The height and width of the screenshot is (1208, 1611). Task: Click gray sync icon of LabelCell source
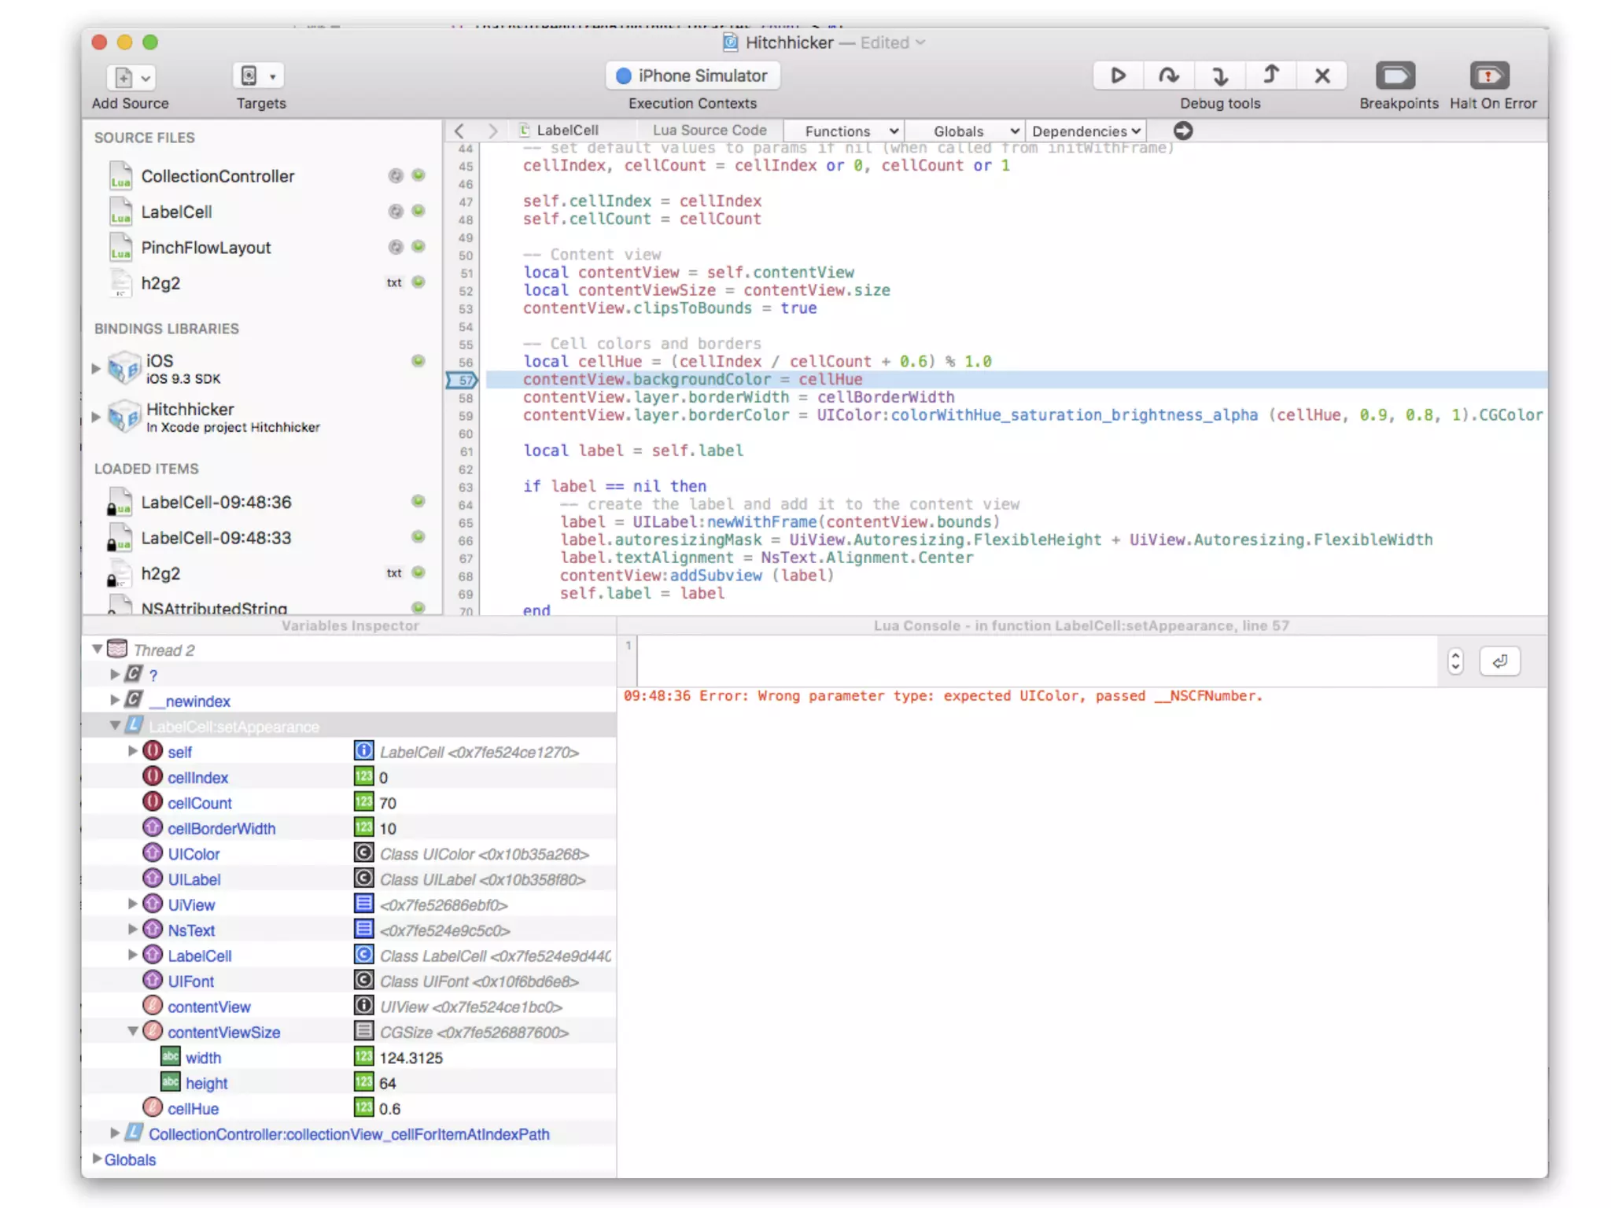click(x=396, y=211)
